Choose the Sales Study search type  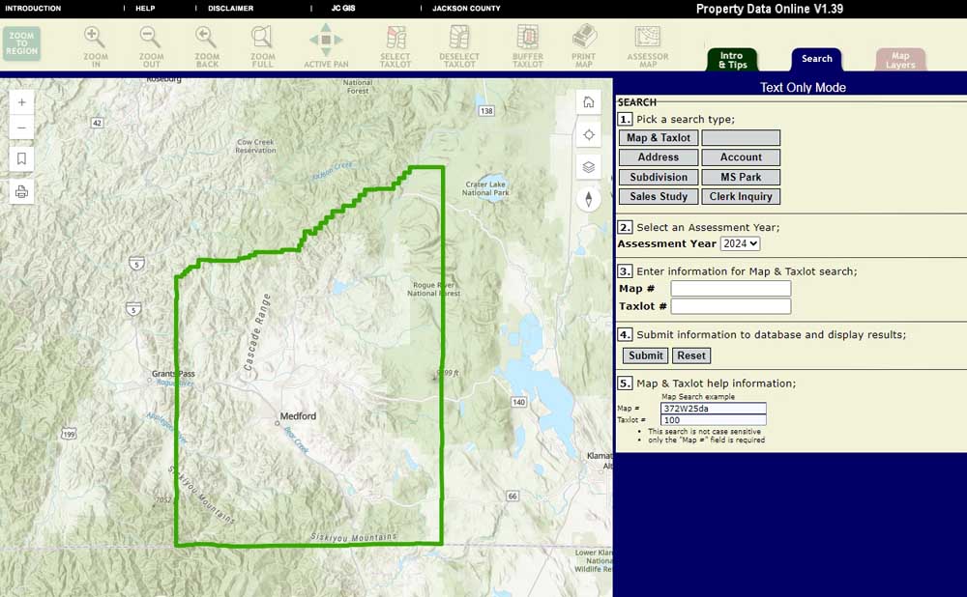click(659, 197)
